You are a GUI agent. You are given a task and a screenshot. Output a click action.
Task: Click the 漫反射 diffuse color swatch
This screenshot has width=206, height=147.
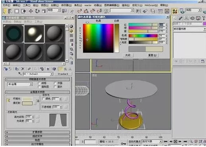(x=27, y=103)
